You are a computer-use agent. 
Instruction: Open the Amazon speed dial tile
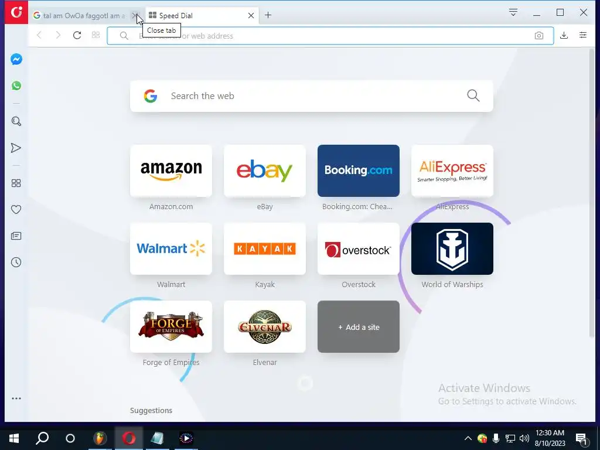pyautogui.click(x=171, y=171)
